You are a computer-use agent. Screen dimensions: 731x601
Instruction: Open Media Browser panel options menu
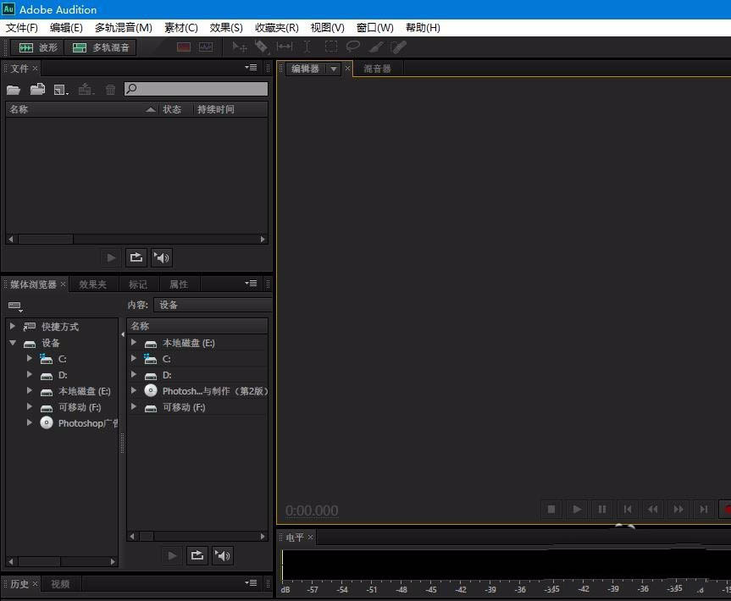251,284
